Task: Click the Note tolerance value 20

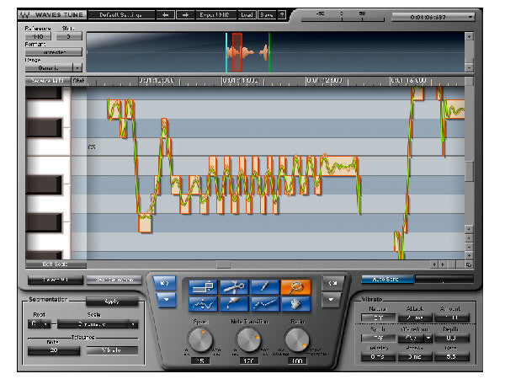Action: click(x=54, y=350)
